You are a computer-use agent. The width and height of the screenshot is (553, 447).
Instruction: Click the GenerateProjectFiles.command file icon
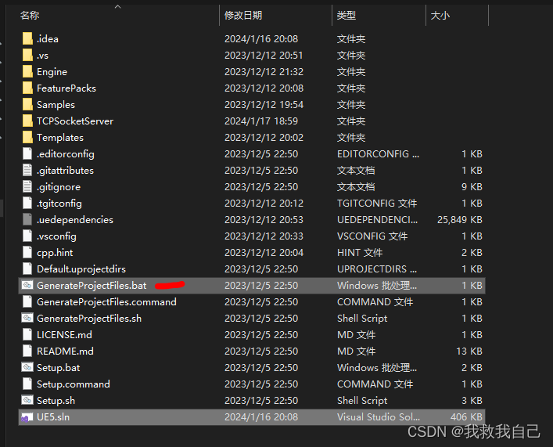tap(27, 301)
